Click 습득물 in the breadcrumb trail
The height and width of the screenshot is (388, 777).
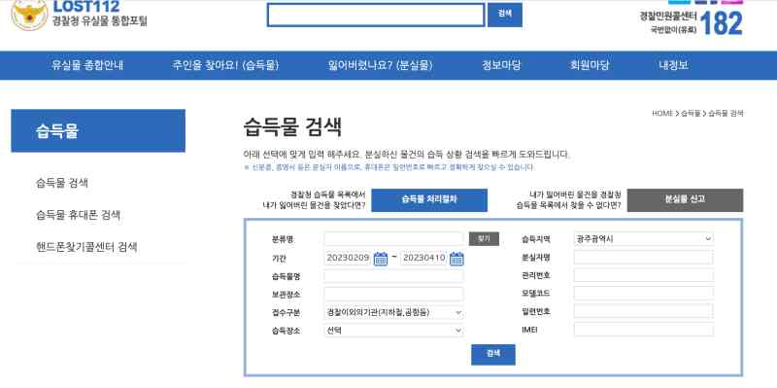click(691, 114)
